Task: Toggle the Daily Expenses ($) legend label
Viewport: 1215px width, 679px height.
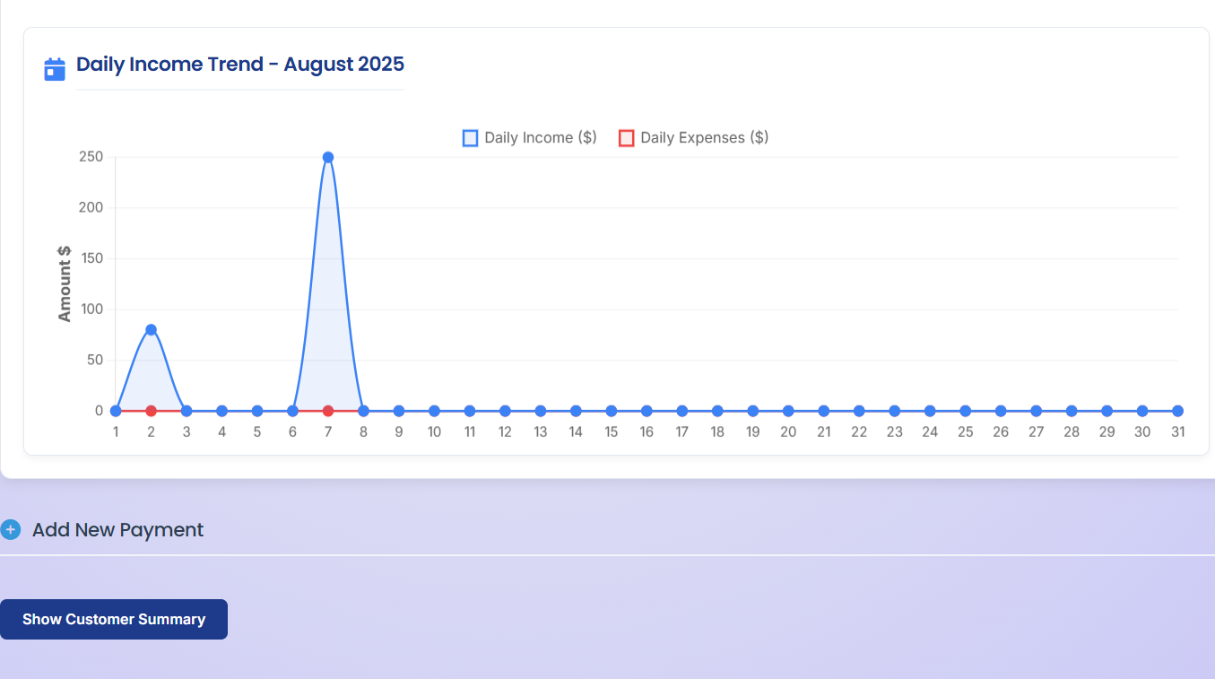Action: [704, 138]
